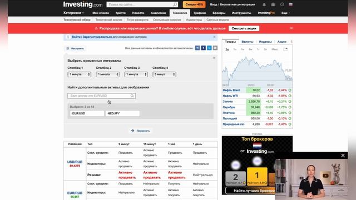
Task: Open the Столбец 3 interval dropdown
Action: [136, 74]
